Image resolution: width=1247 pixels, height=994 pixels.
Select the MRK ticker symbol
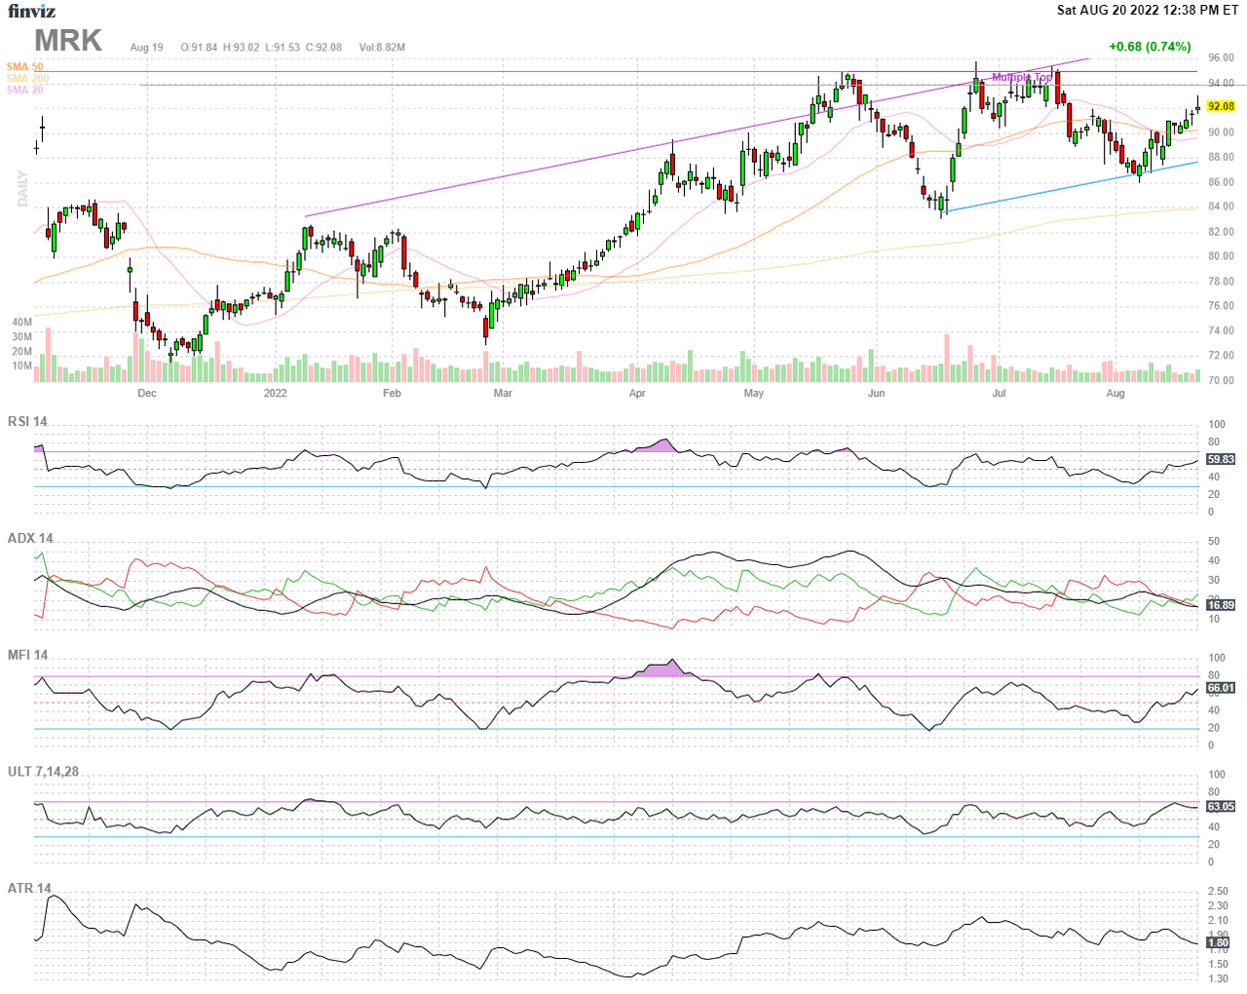[x=68, y=40]
